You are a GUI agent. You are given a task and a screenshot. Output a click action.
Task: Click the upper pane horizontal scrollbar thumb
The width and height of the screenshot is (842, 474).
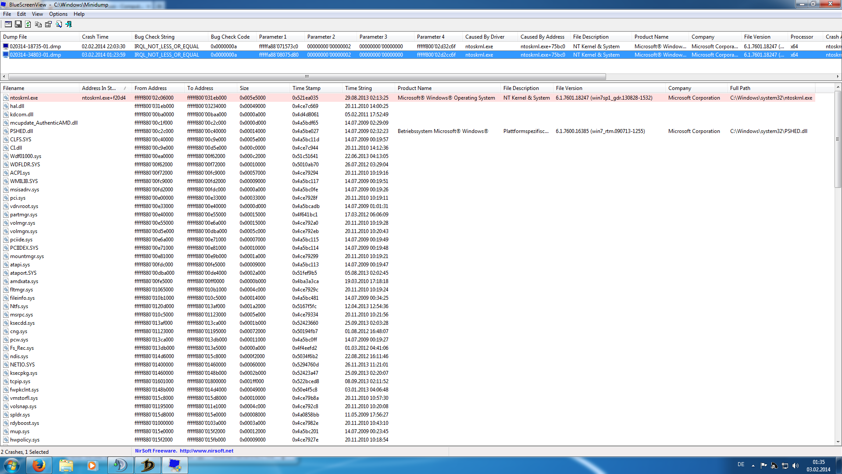(x=307, y=76)
